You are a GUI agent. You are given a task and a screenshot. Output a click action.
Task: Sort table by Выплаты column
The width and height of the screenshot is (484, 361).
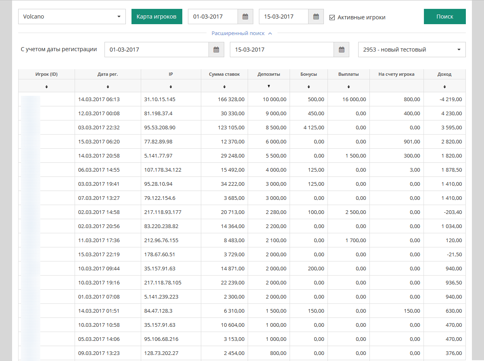pos(348,87)
